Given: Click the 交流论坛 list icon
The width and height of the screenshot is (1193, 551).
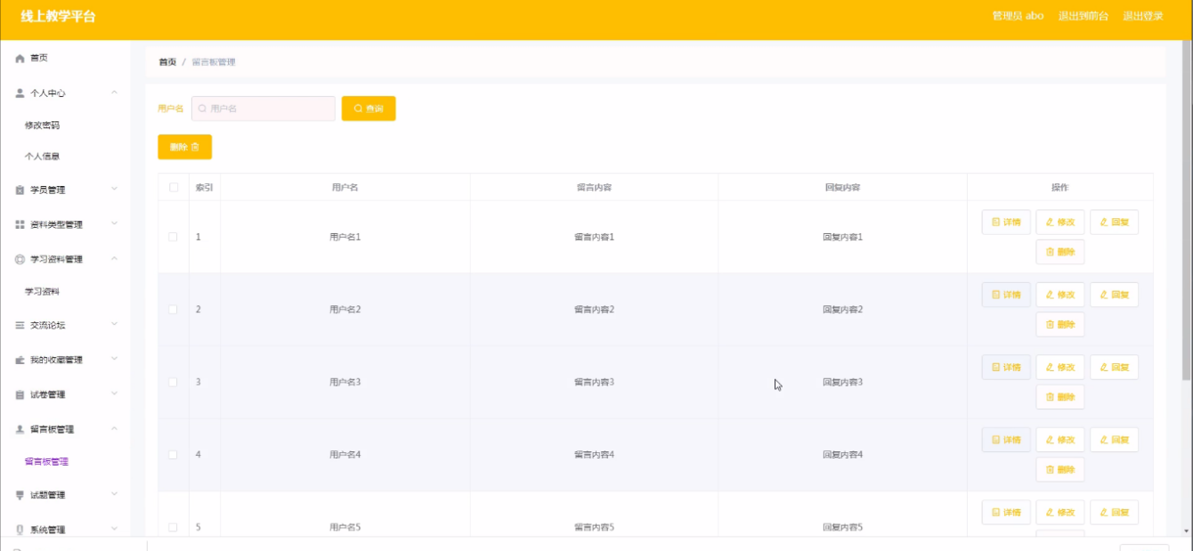Looking at the screenshot, I should (20, 326).
